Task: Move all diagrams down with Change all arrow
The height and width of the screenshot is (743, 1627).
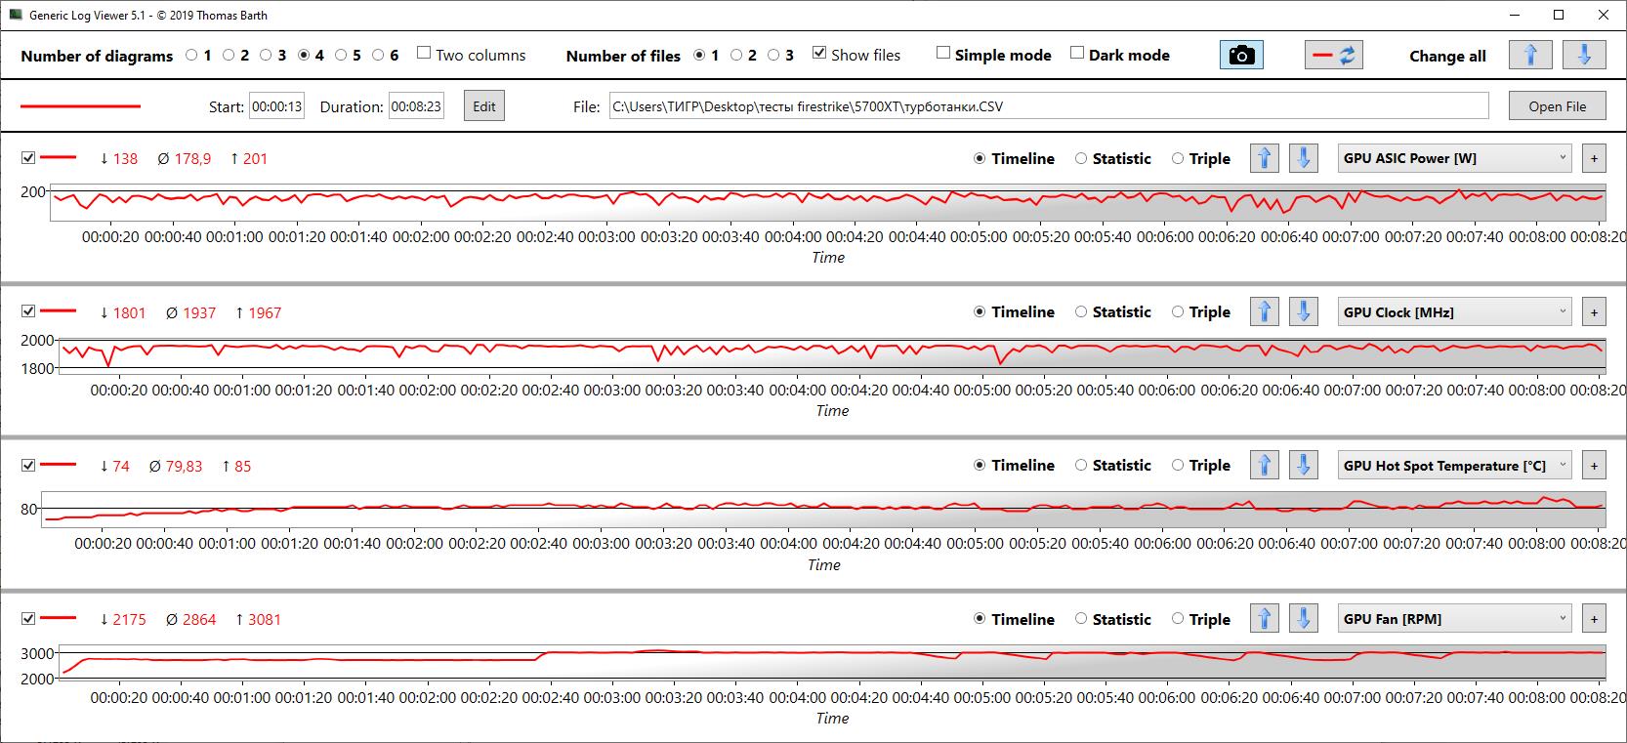Action: point(1584,56)
